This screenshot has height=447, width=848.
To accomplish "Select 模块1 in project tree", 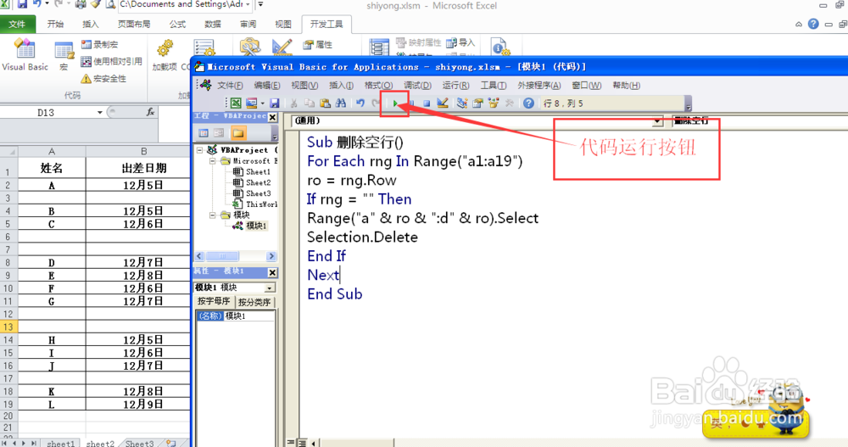I will tap(256, 226).
